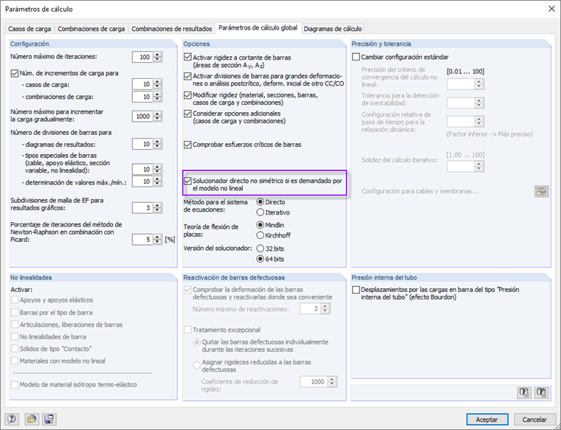Switch to Casos de carga tab
561x430 pixels.
(x=30, y=29)
